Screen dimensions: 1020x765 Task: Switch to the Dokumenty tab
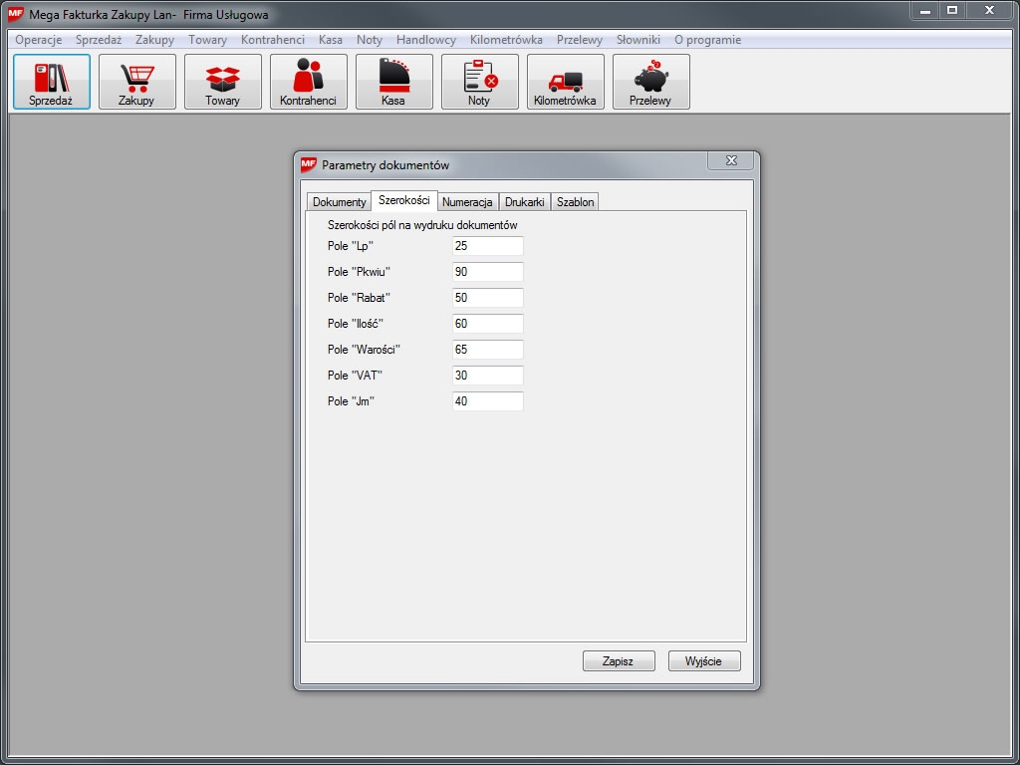coord(339,202)
